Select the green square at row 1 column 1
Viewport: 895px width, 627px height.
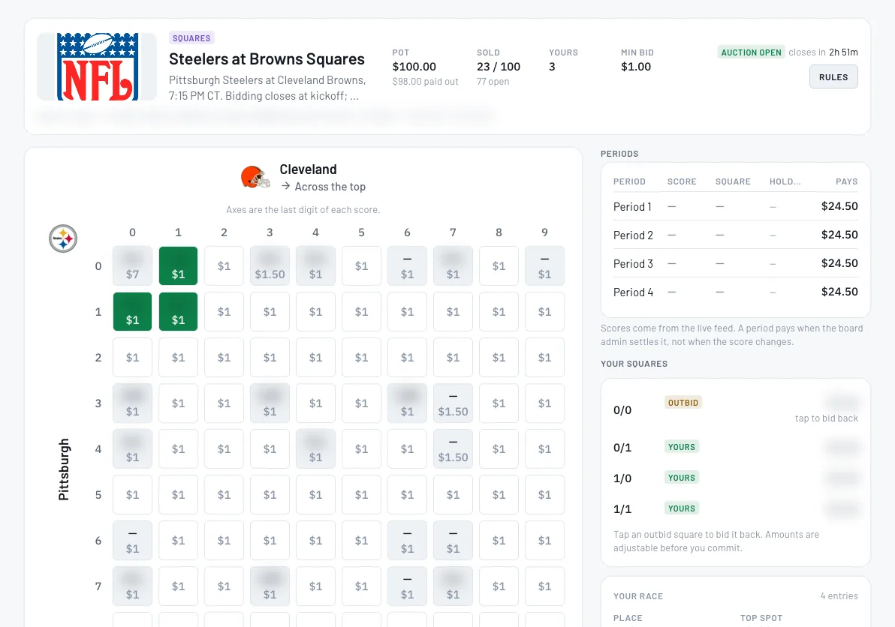tap(178, 312)
